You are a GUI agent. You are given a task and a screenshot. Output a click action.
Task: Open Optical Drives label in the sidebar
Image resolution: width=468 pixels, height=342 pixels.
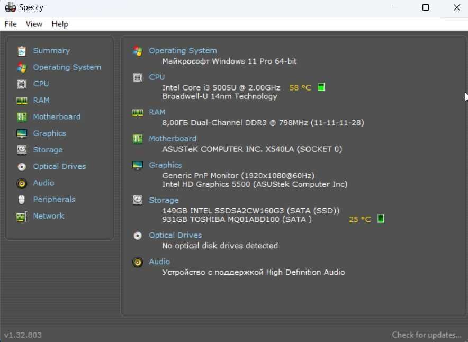pos(59,167)
